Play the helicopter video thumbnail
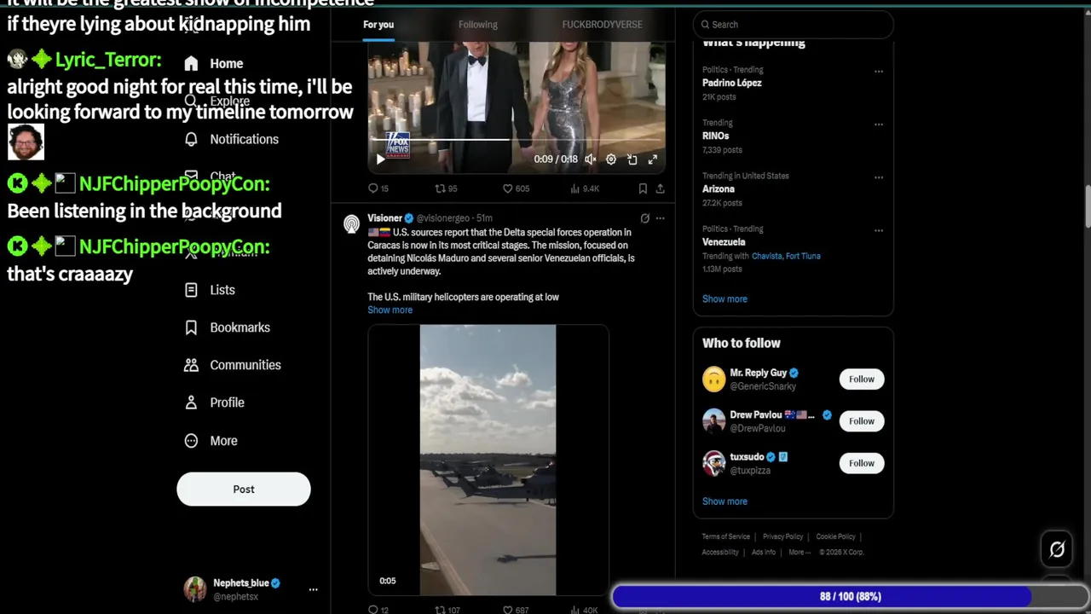Viewport: 1091px width, 614px height. tap(488, 460)
